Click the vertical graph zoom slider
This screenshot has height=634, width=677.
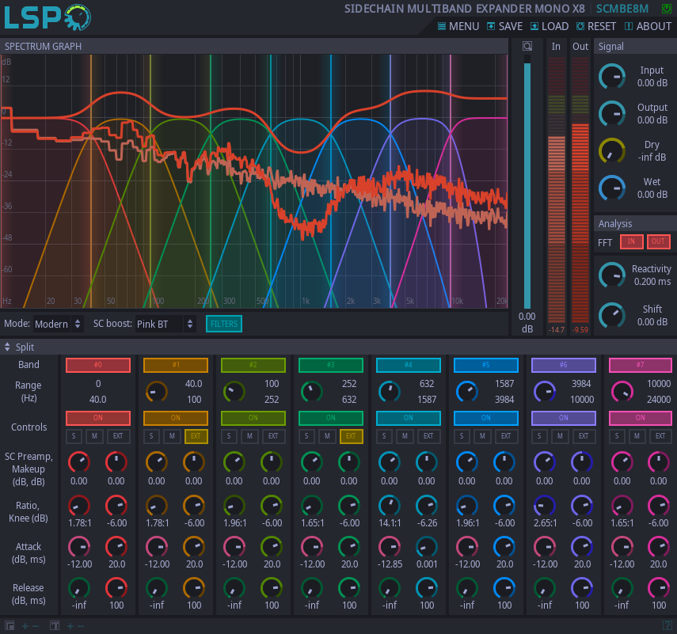click(x=527, y=181)
